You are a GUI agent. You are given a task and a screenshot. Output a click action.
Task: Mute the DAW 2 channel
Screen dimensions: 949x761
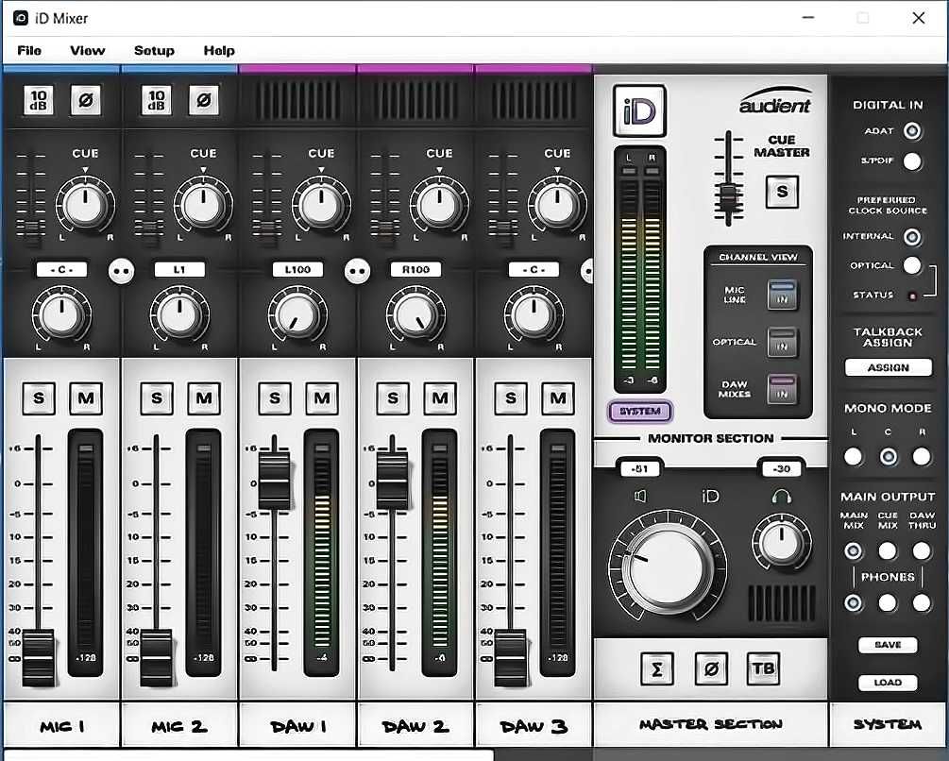440,398
